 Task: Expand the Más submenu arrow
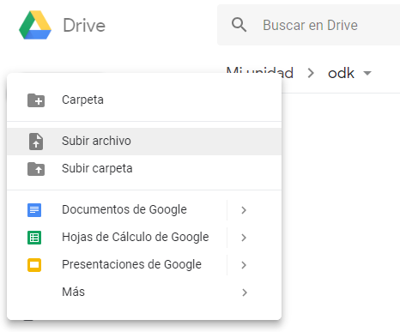click(245, 293)
